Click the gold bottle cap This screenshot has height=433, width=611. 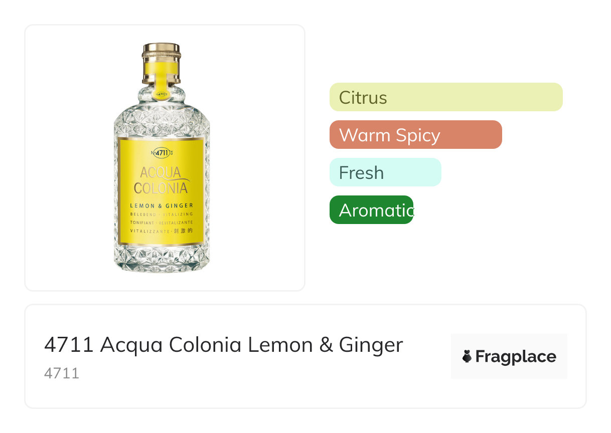point(161,50)
